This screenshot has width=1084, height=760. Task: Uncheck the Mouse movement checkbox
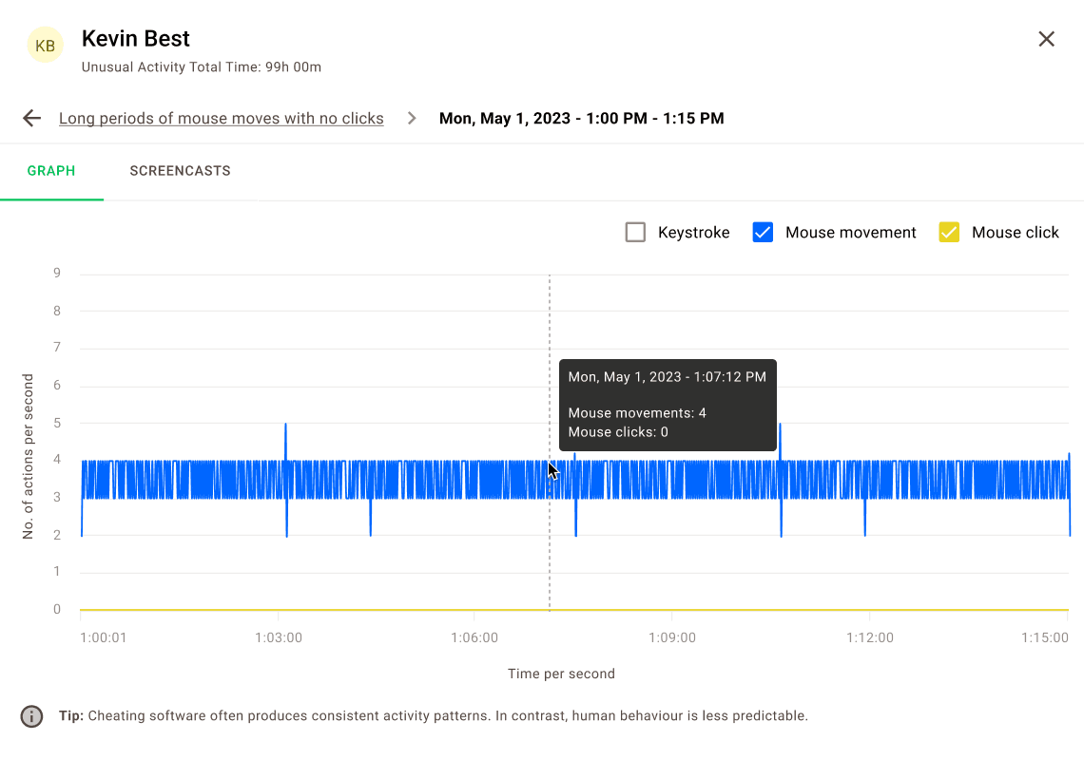coord(763,233)
